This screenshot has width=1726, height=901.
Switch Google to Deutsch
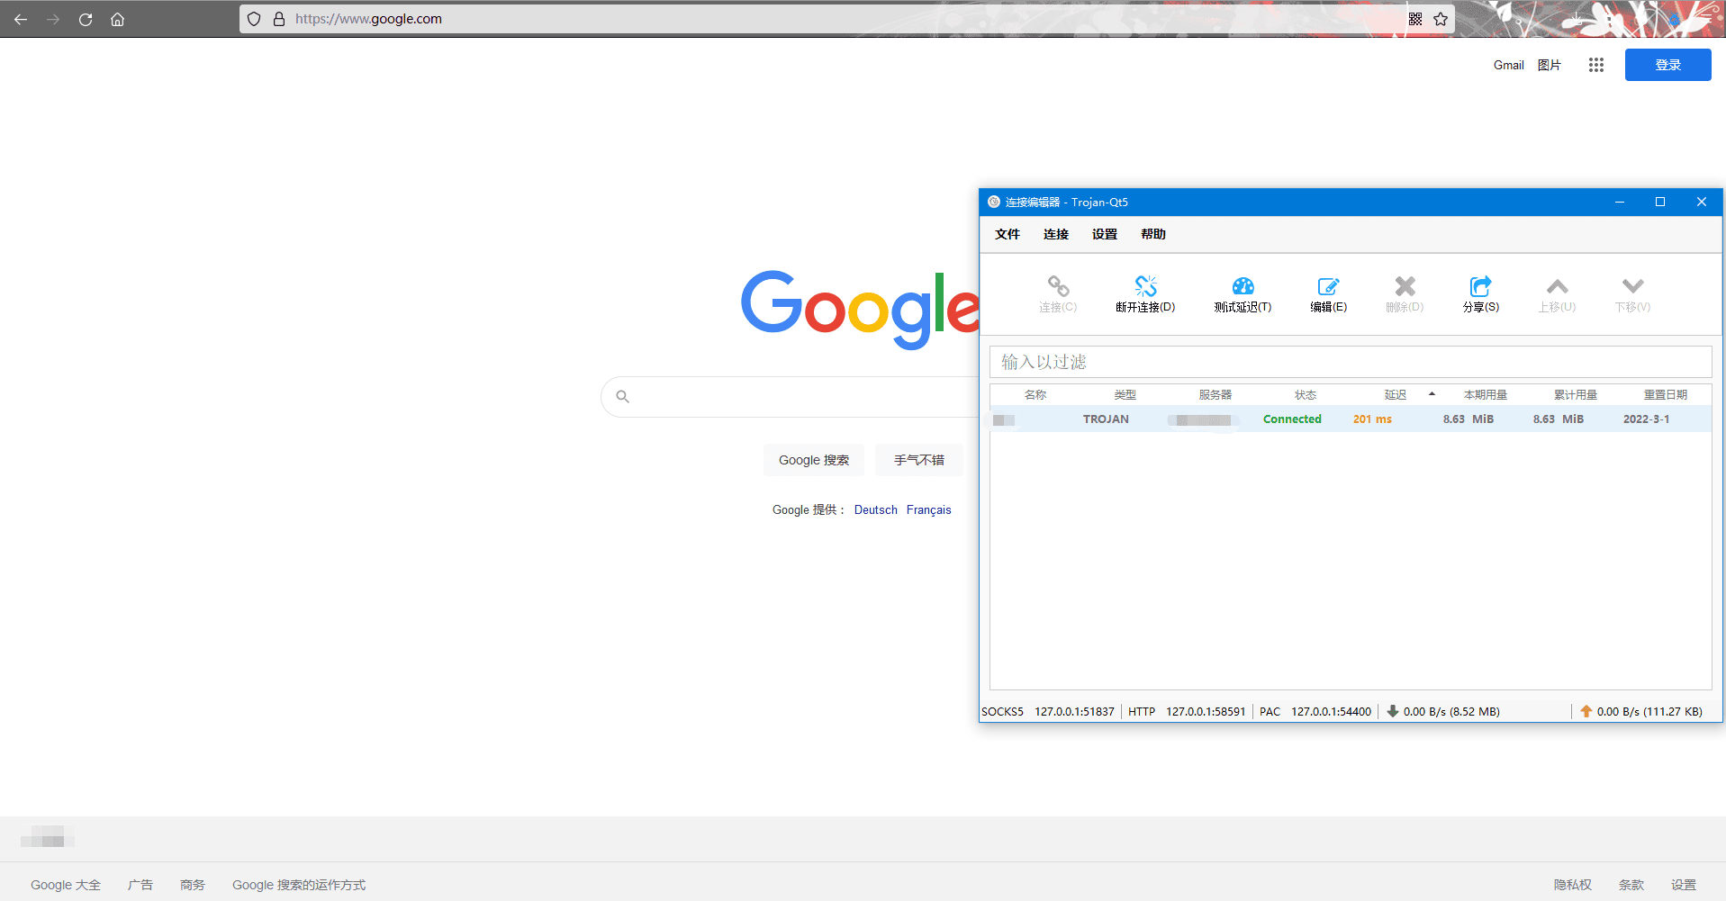point(876,509)
